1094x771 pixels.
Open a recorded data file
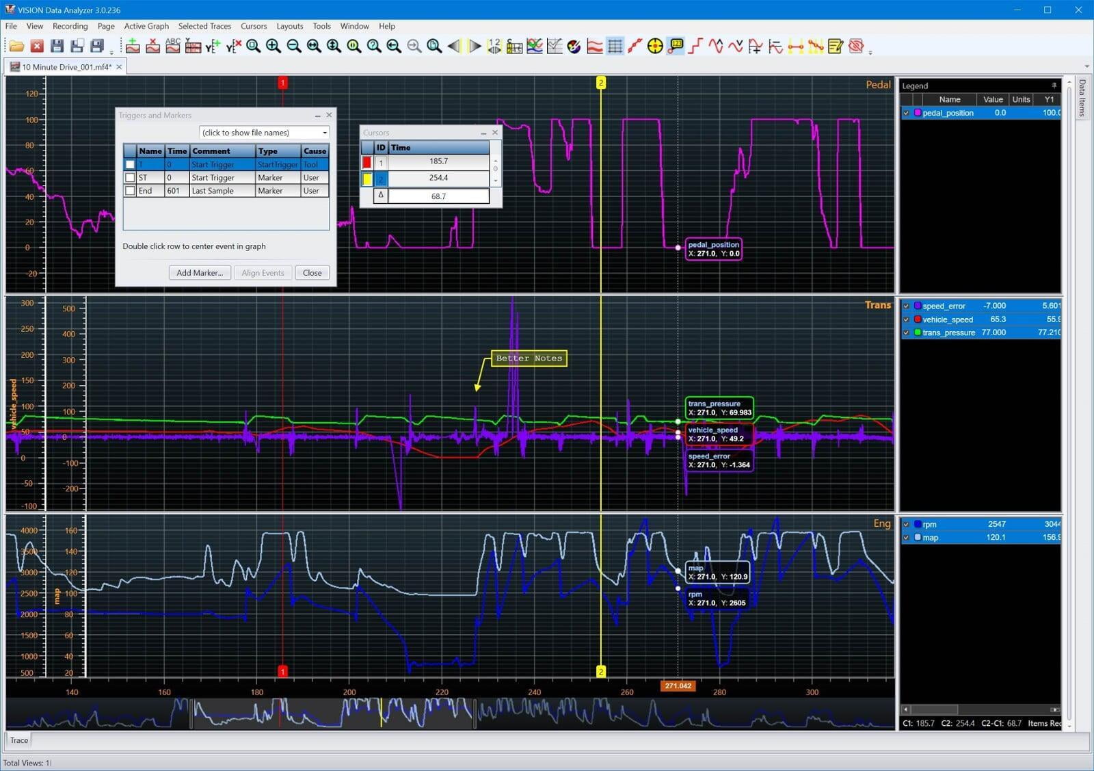[x=16, y=46]
